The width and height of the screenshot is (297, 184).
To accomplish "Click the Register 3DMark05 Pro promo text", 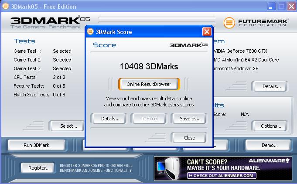I will [x=96, y=168].
